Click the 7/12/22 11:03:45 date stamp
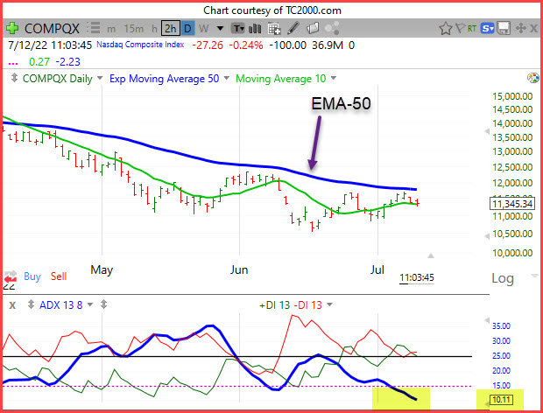Image resolution: width=543 pixels, height=413 pixels. coord(50,45)
